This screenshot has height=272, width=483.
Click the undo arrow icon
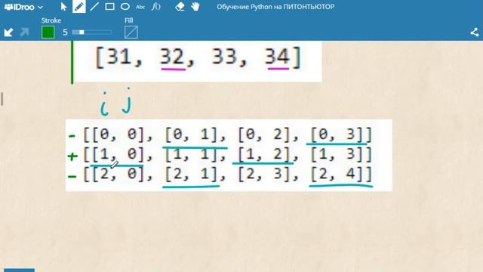pos(8,32)
